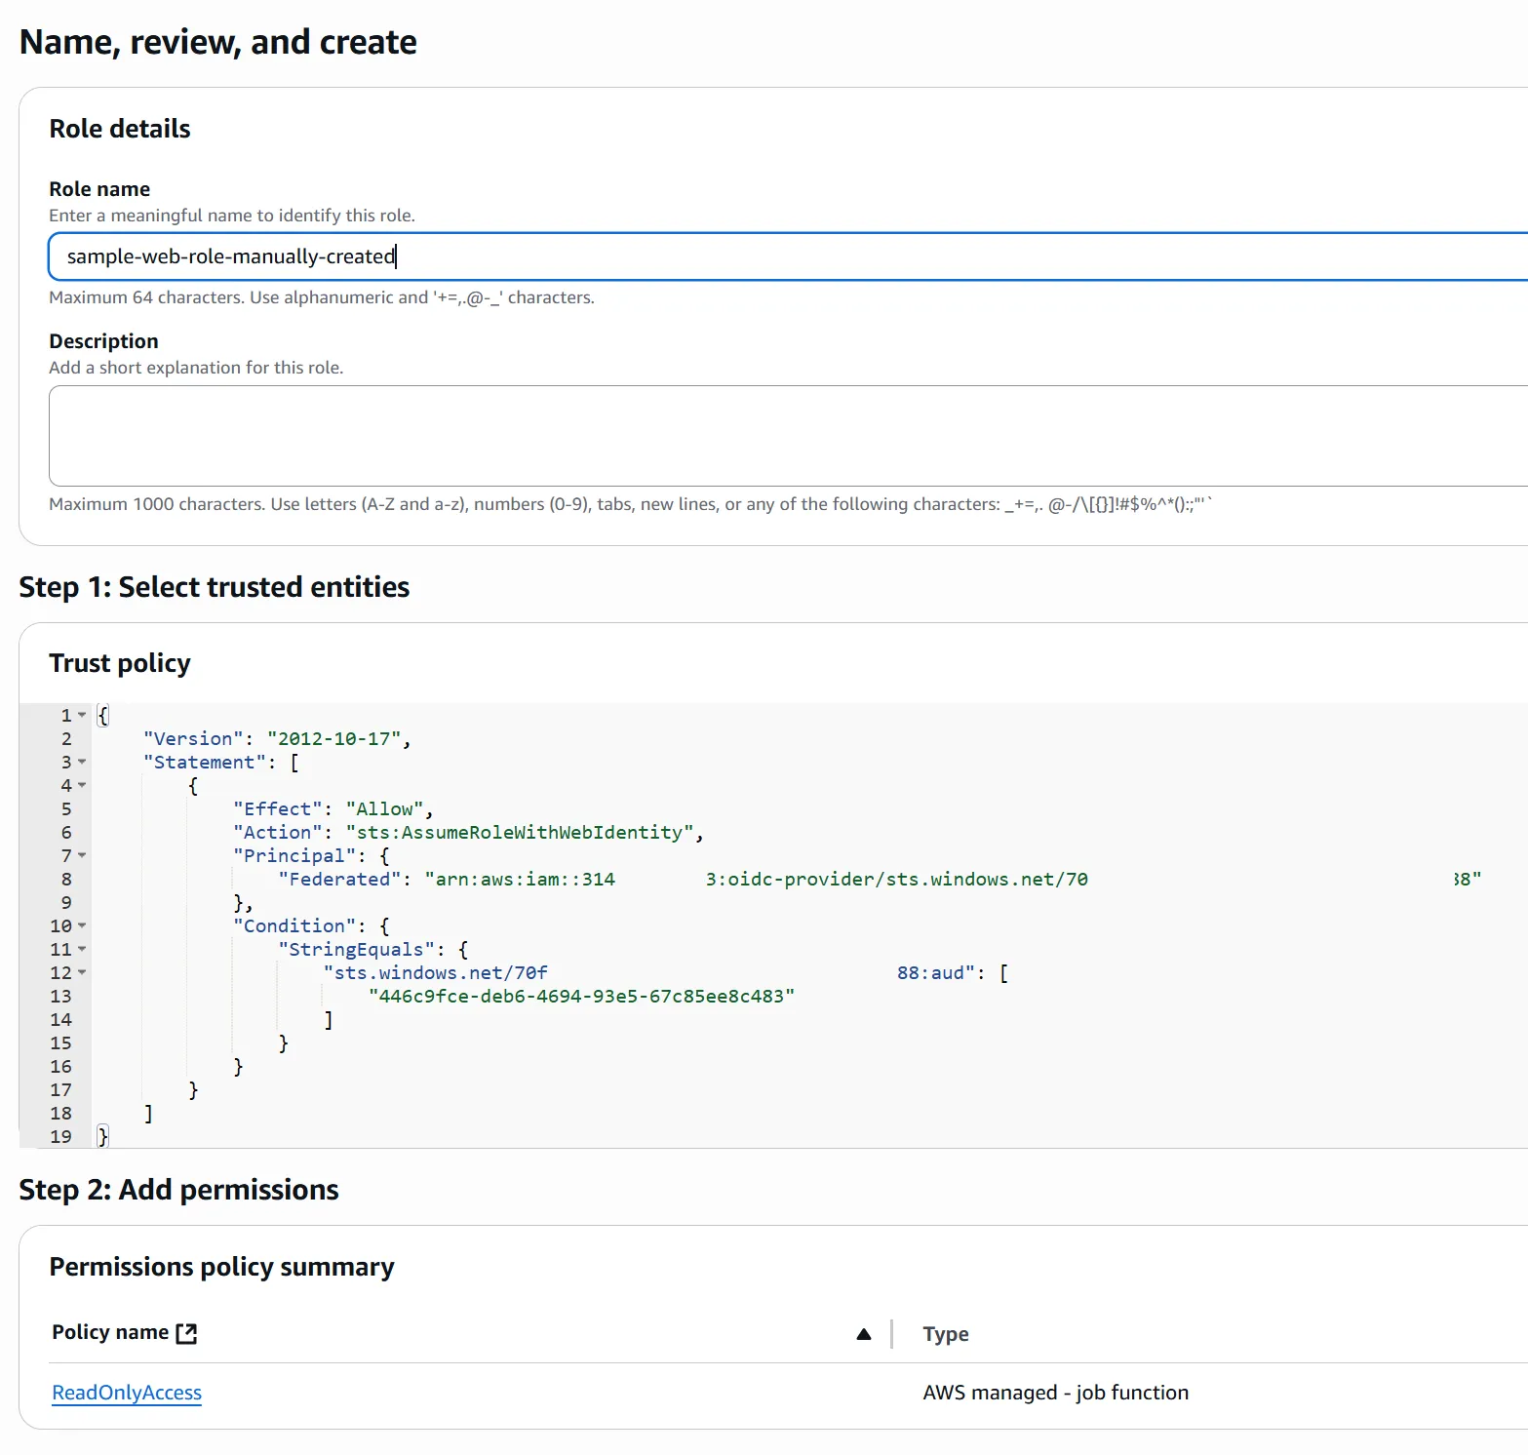Image resolution: width=1528 pixels, height=1455 pixels.
Task: Click the sort triangle on Policy name column
Action: pos(863,1333)
